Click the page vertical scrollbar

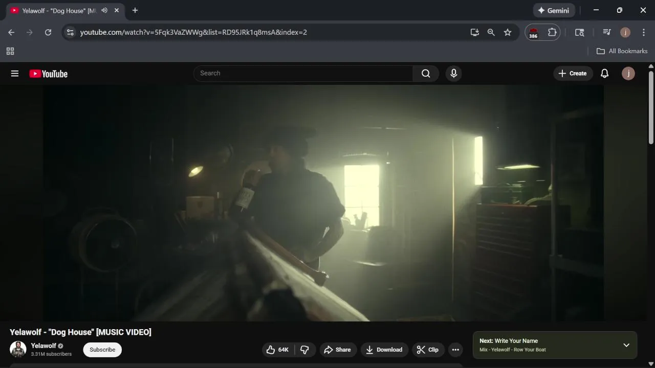pos(651,107)
